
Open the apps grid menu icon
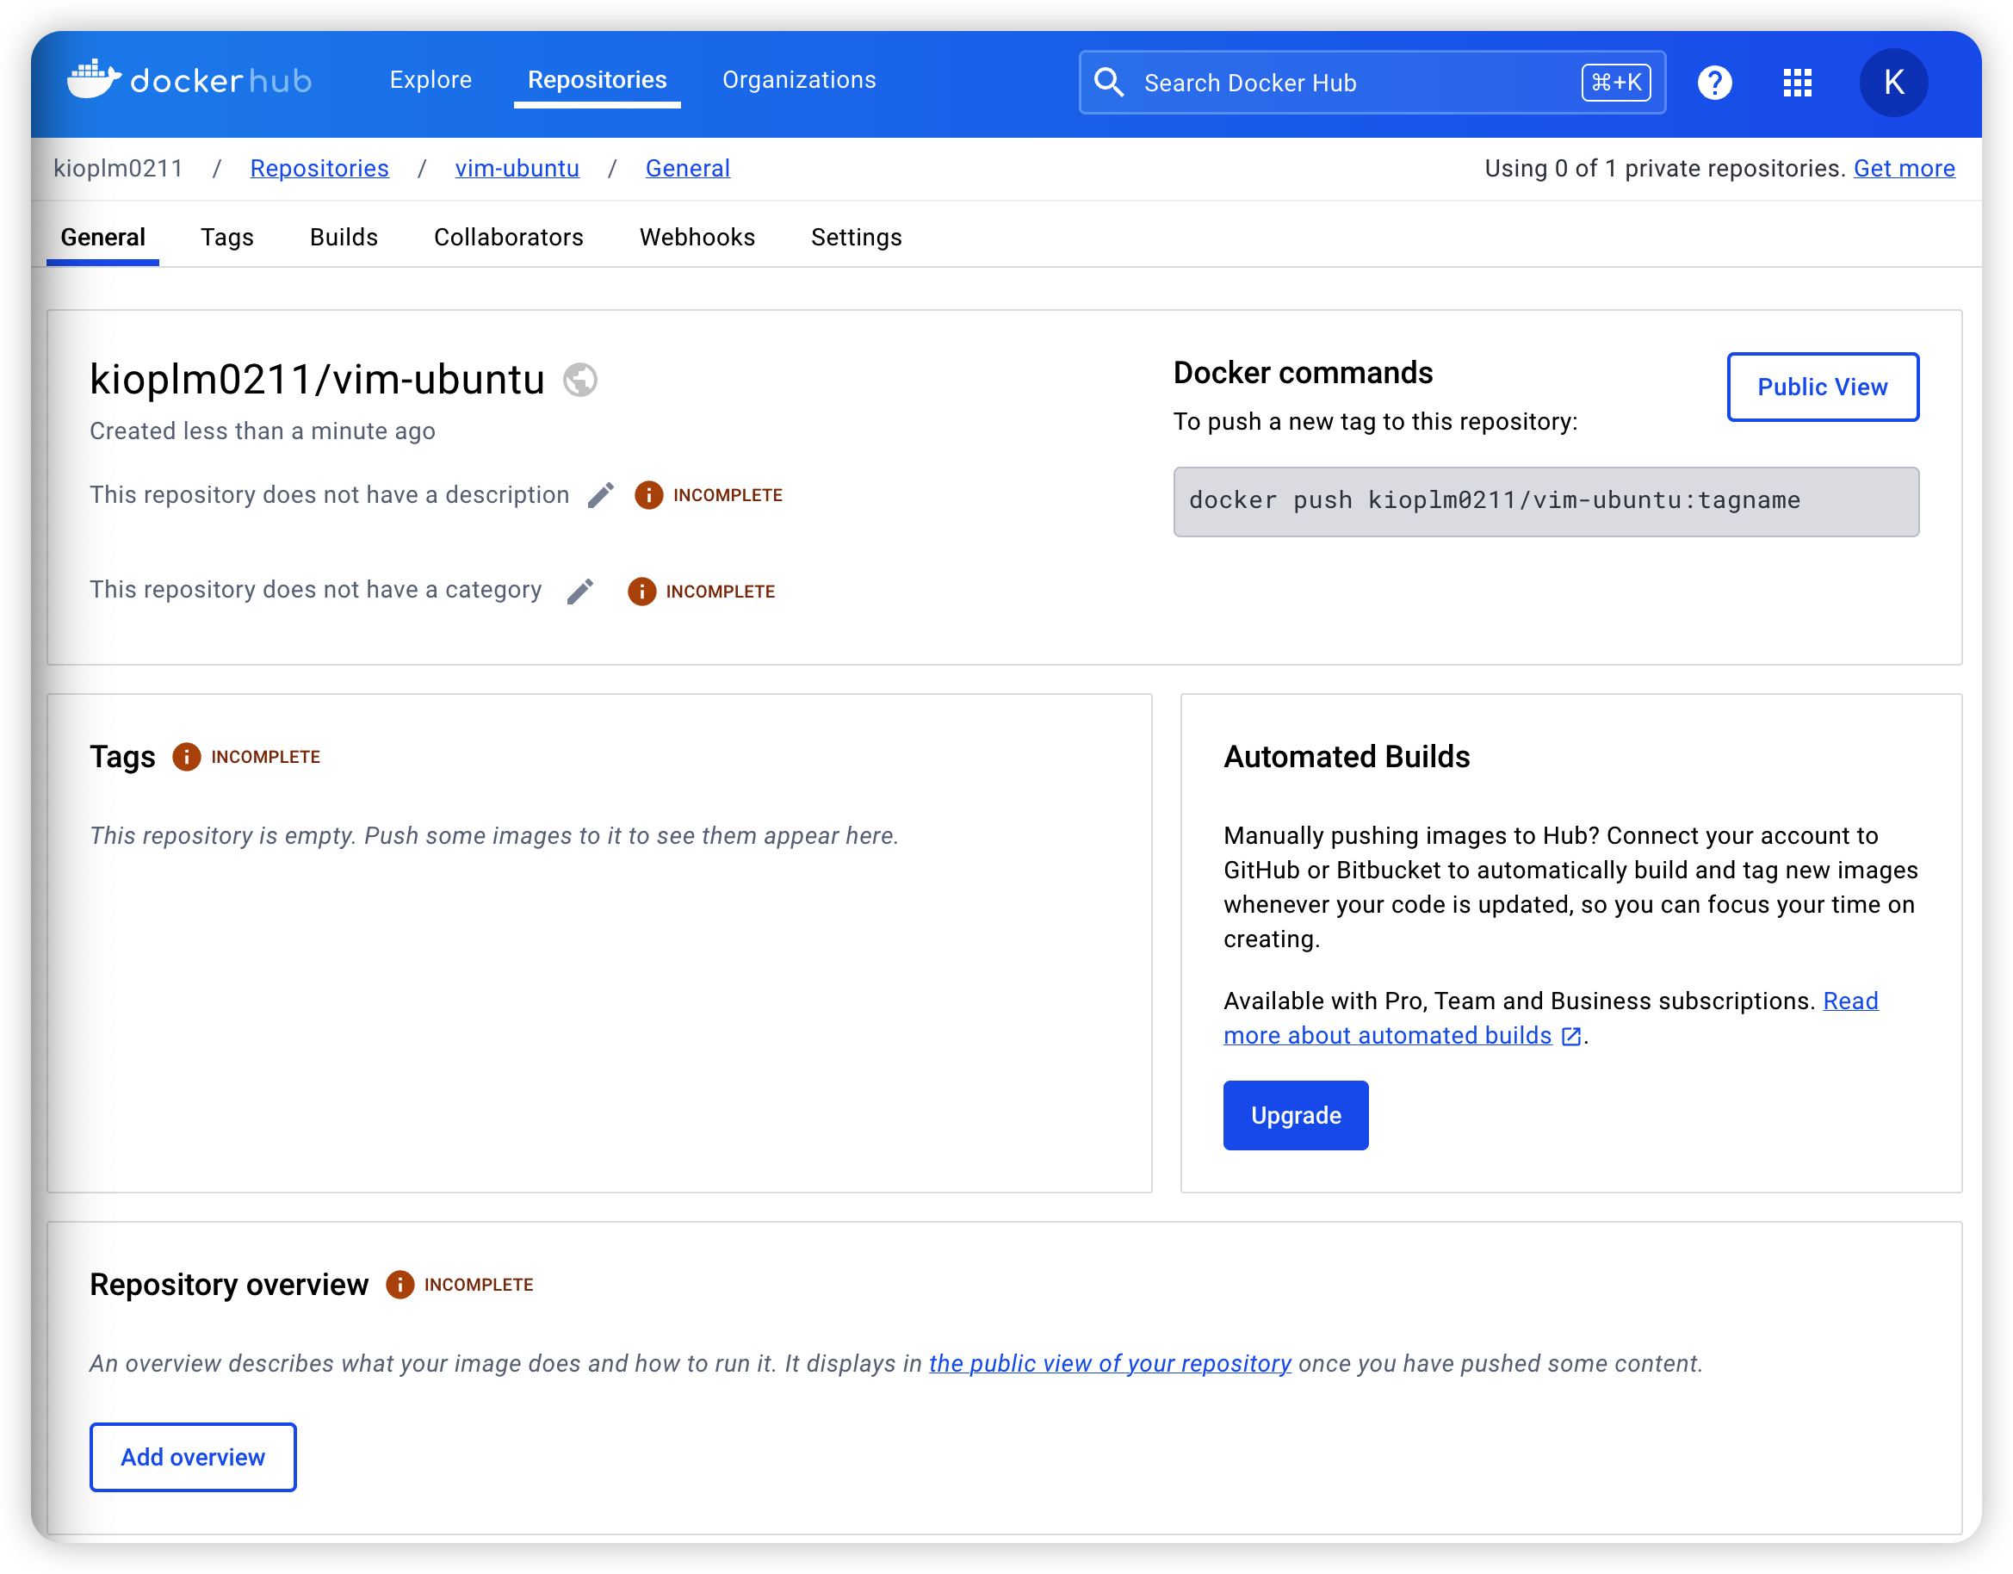point(1796,83)
